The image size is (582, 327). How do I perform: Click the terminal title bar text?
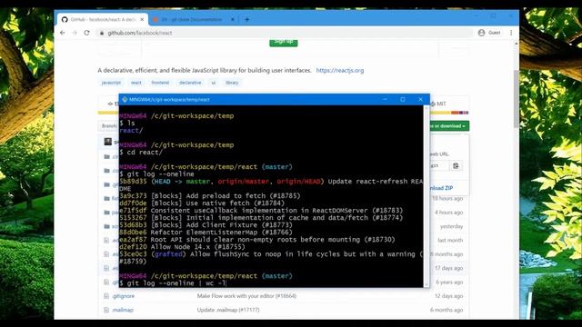pyautogui.click(x=169, y=99)
